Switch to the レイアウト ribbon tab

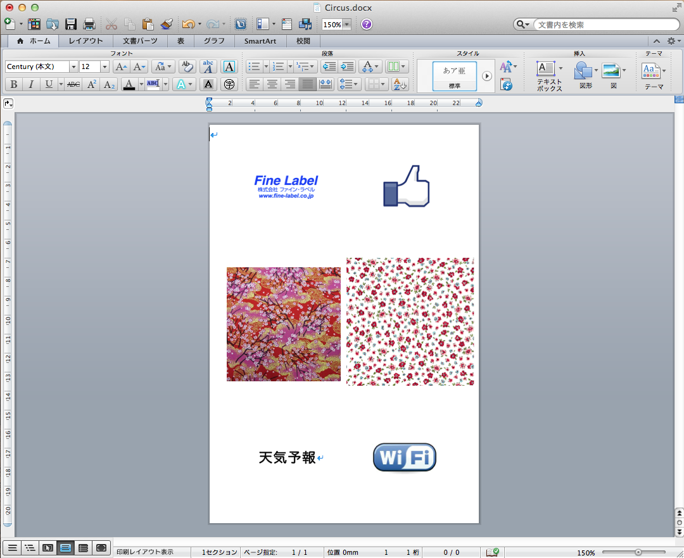(x=86, y=41)
